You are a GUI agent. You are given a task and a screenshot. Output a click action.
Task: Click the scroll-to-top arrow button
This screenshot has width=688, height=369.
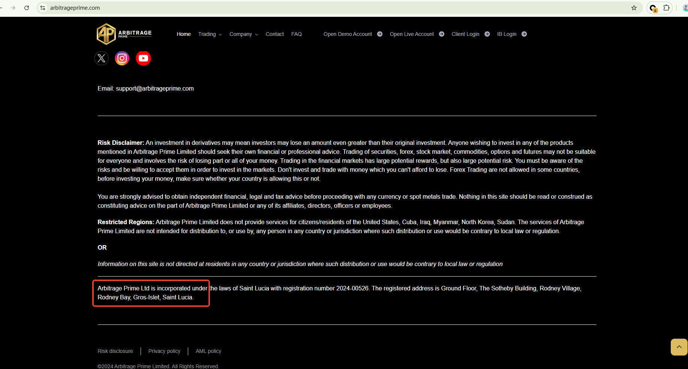pos(679,347)
